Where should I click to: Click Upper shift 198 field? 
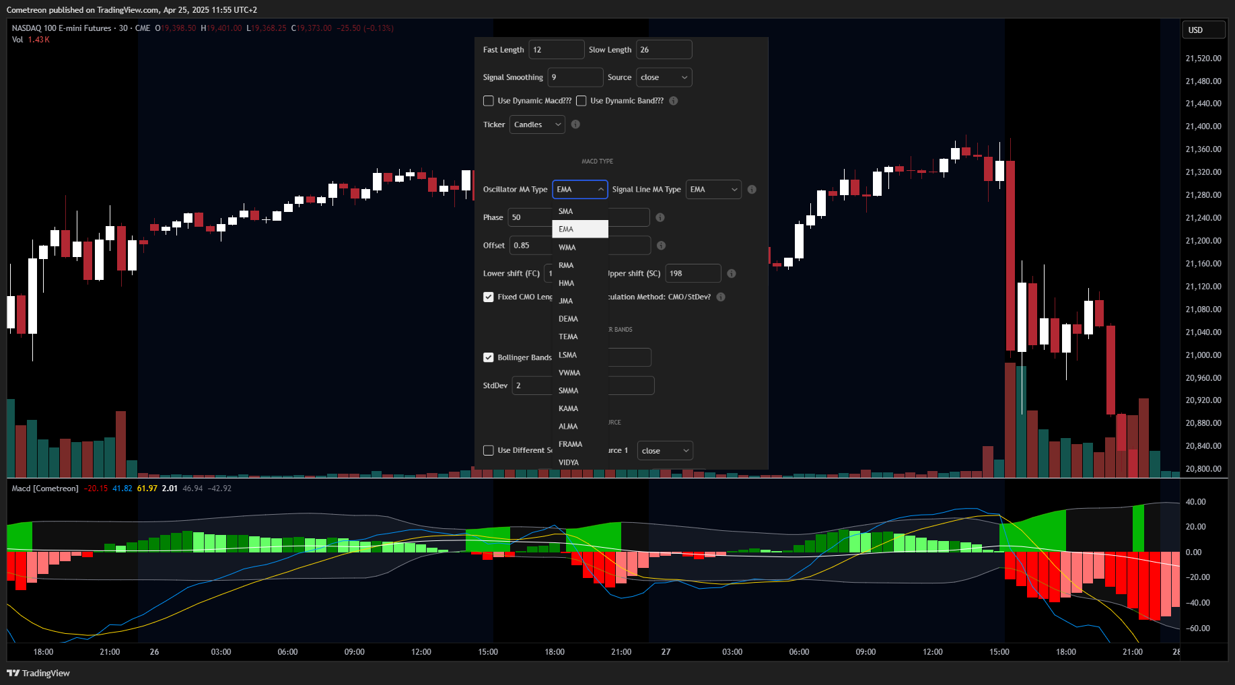coord(693,274)
